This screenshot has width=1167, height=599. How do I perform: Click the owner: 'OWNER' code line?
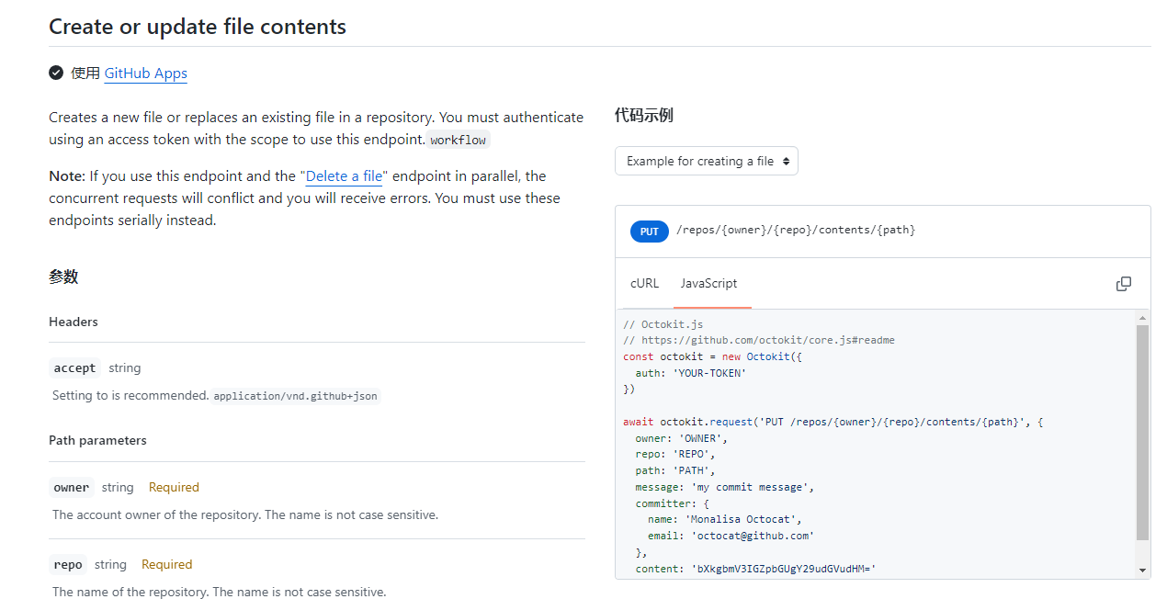tap(681, 438)
